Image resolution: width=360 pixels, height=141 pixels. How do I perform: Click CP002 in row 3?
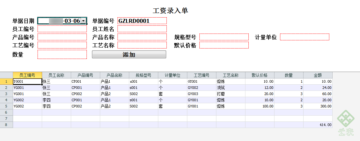pos(86,94)
